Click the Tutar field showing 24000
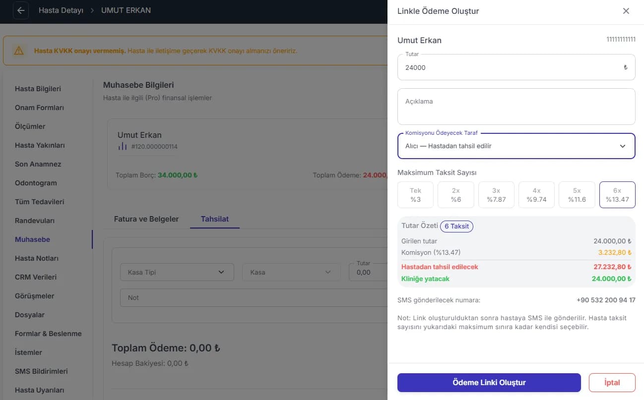Screen dimensions: 644x400 516,67
